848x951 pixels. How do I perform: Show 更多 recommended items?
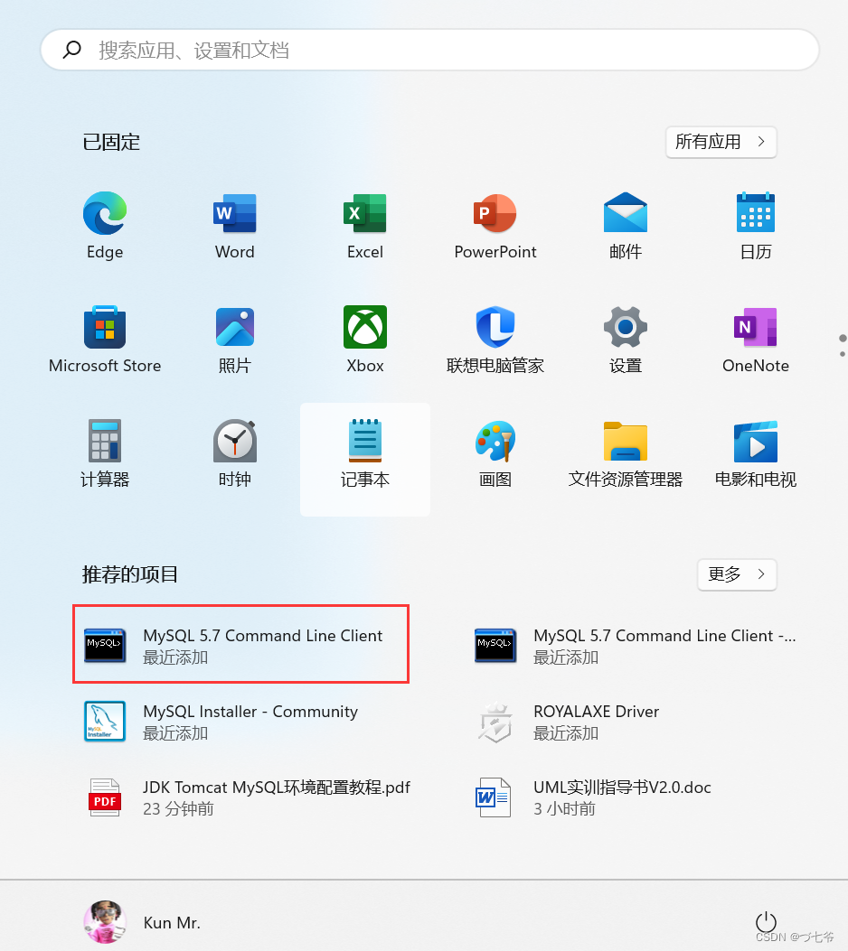click(737, 574)
